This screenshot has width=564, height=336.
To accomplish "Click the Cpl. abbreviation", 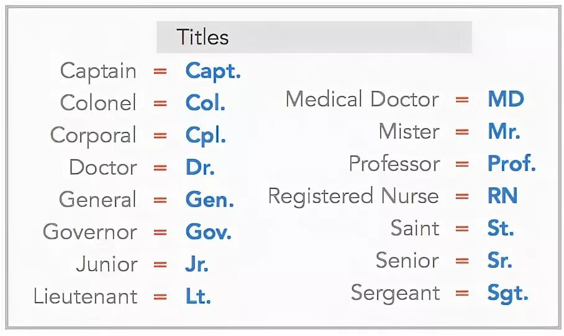I will tap(205, 135).
